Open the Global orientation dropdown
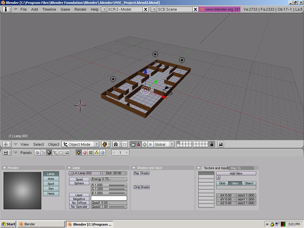 click(x=164, y=144)
